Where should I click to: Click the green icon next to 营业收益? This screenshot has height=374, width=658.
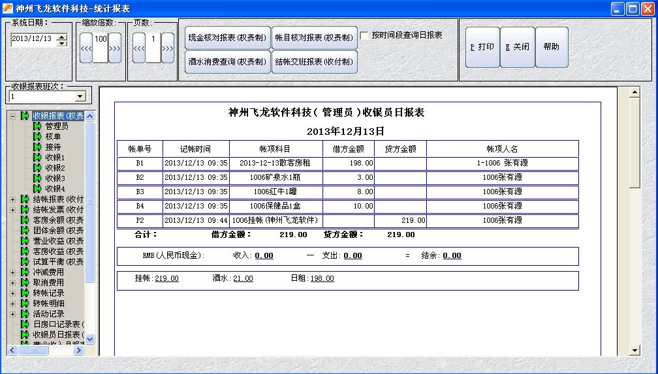(x=25, y=241)
